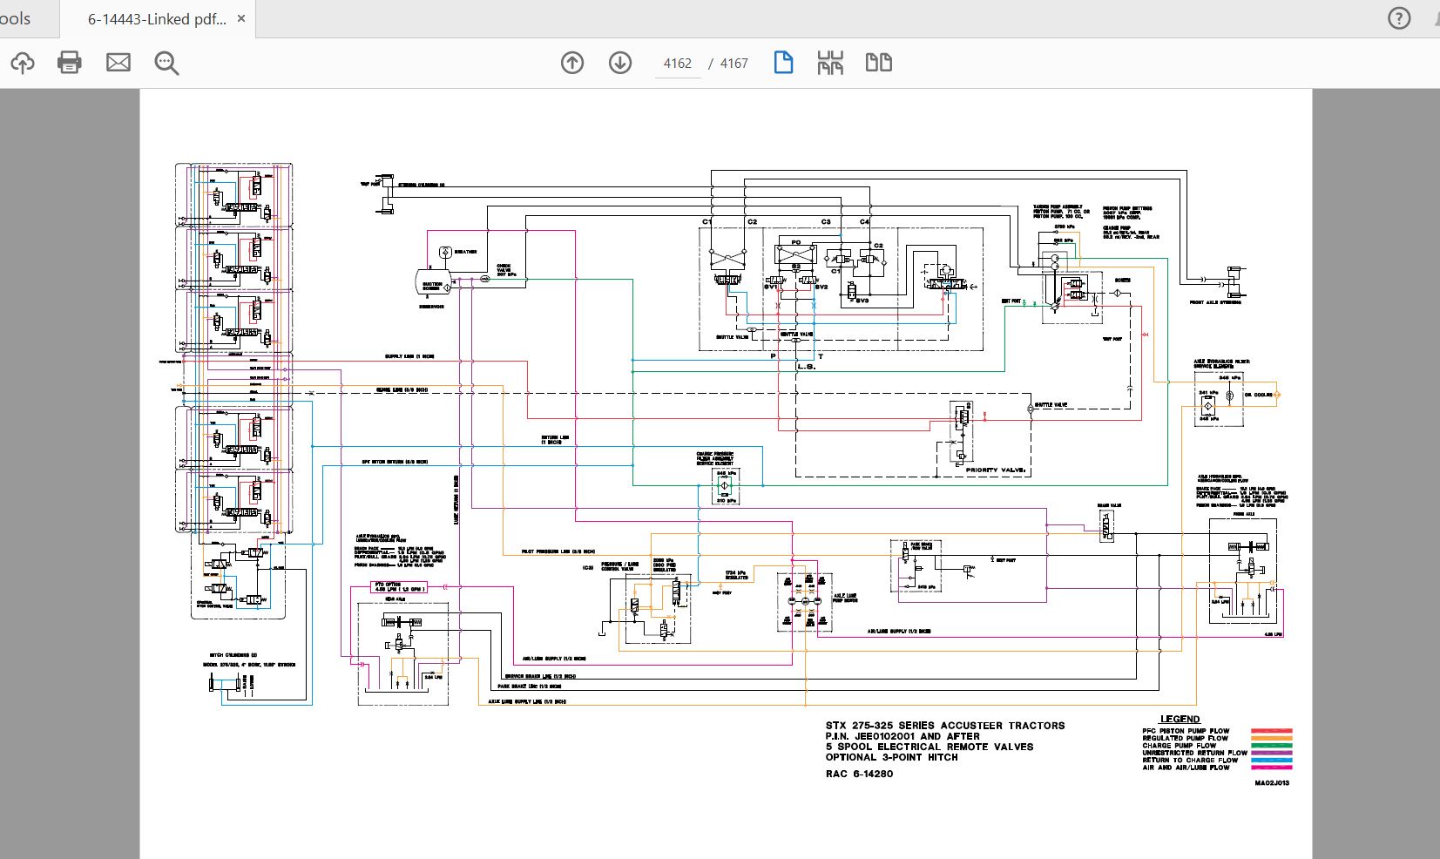Switch to the Tools tab
This screenshot has height=859, width=1440.
(x=16, y=19)
